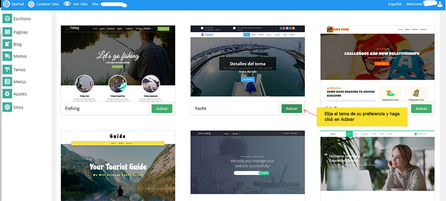Click the Fishing theme name

(x=72, y=109)
